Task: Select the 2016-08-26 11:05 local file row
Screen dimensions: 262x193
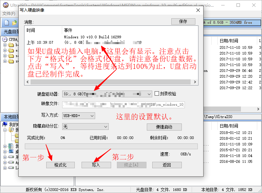Action: click(236, 161)
